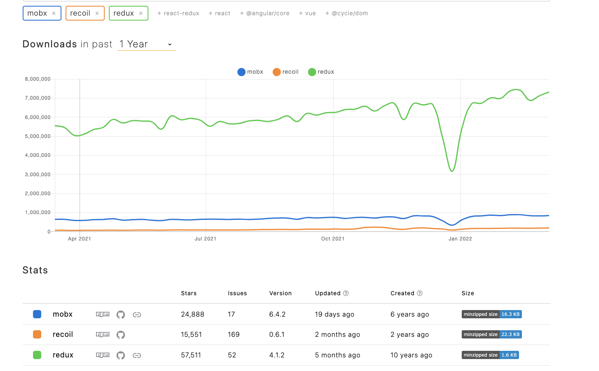The width and height of the screenshot is (599, 371).
Task: Open npm page icon for redux
Action: click(103, 355)
